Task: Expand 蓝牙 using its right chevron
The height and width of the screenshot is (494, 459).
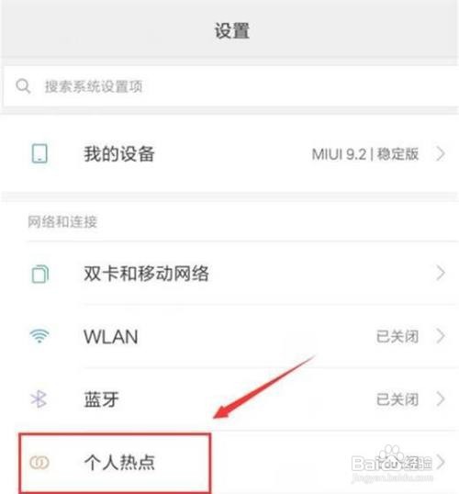Action: click(x=441, y=399)
